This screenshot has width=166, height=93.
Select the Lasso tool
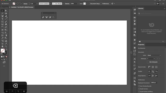pyautogui.click(x=6, y=13)
